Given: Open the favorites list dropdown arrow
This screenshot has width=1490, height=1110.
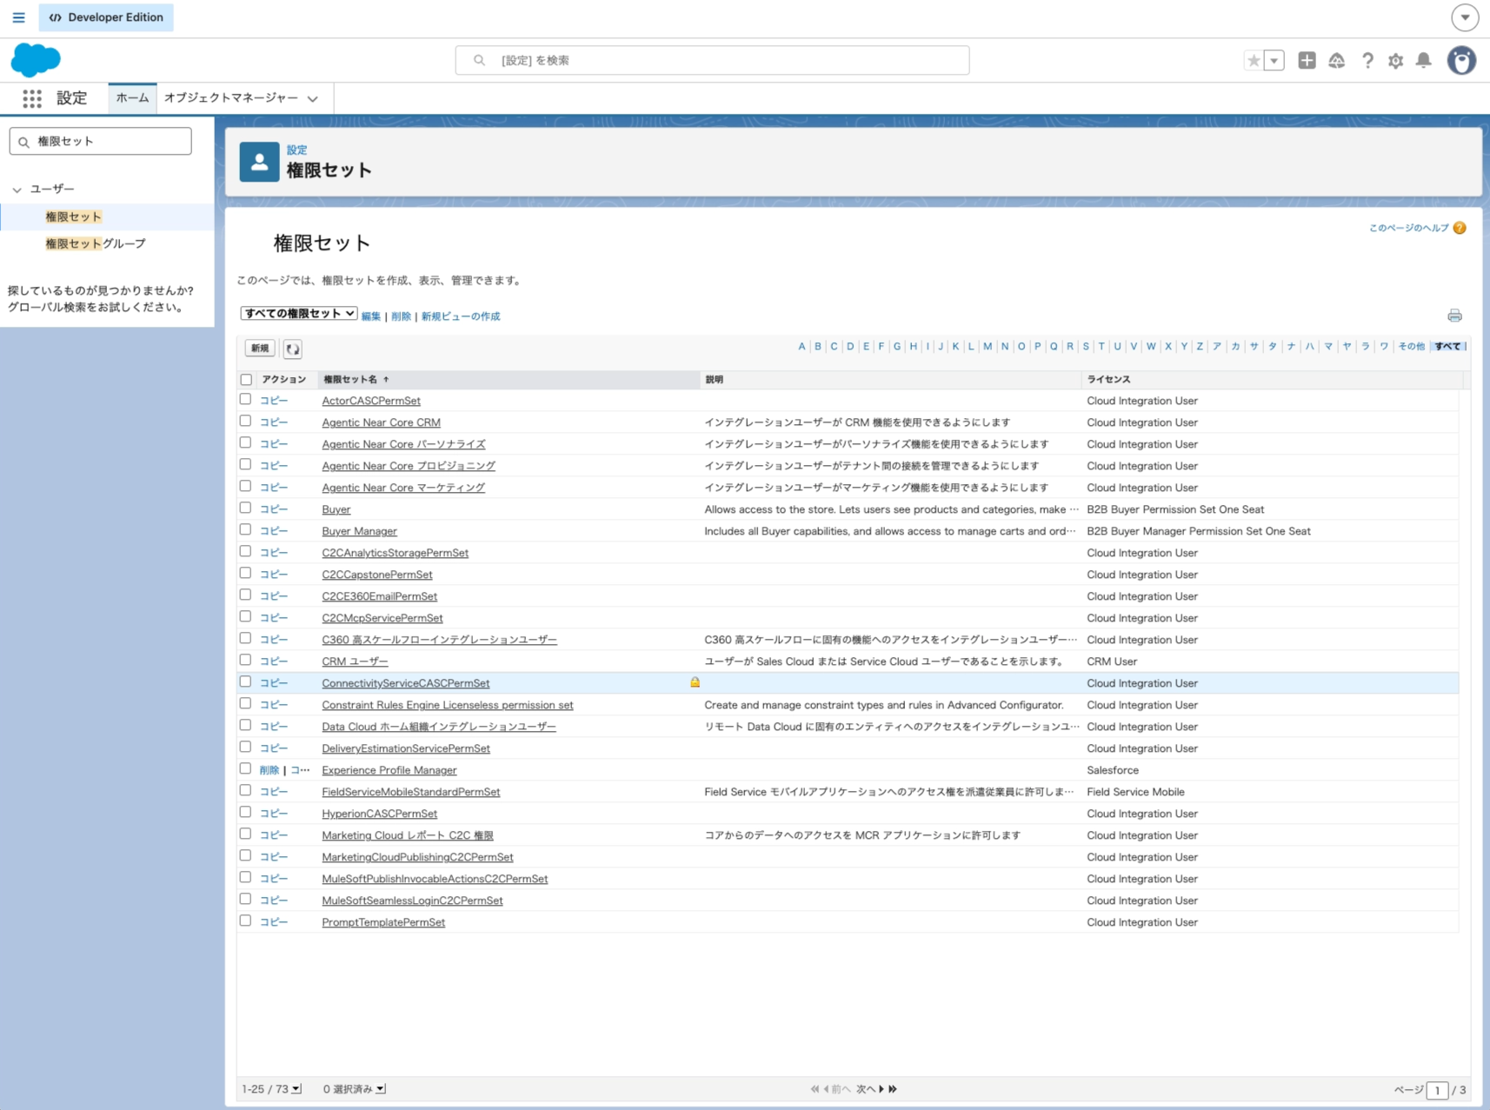Looking at the screenshot, I should coord(1274,60).
